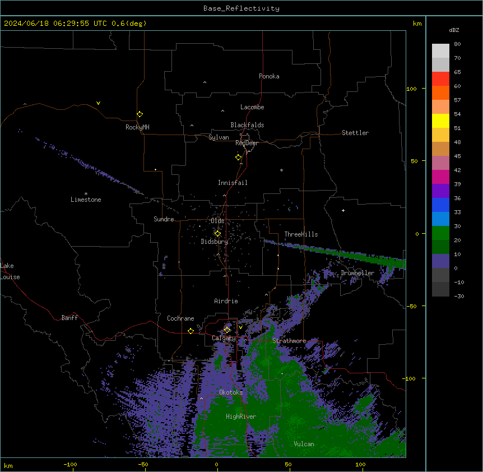Select the Lacombe city label
Screen dimensions: 483x472
coord(252,107)
